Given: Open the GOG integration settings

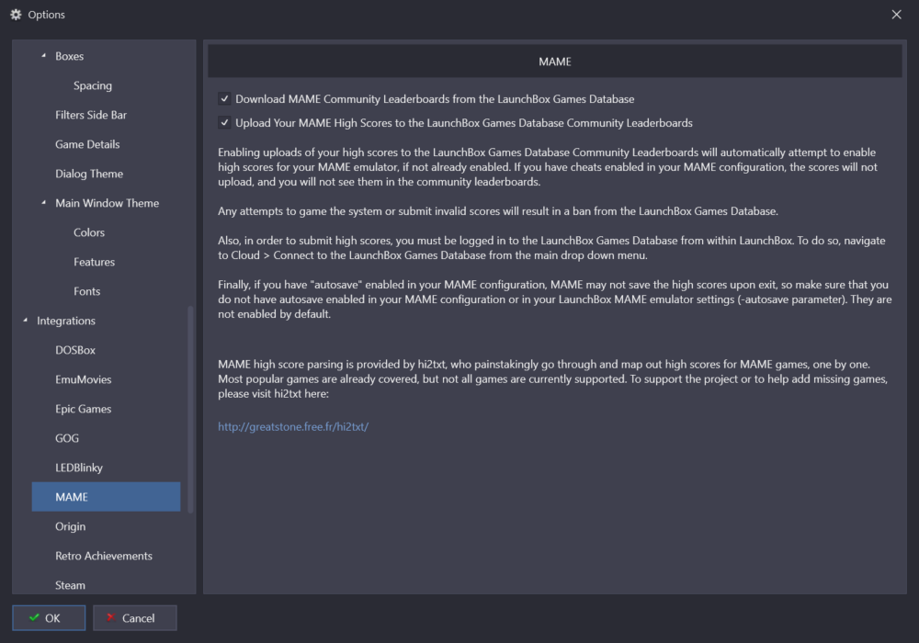Looking at the screenshot, I should pyautogui.click(x=67, y=438).
